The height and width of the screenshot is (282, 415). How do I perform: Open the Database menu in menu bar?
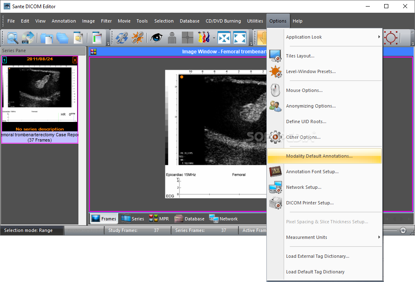pyautogui.click(x=190, y=21)
